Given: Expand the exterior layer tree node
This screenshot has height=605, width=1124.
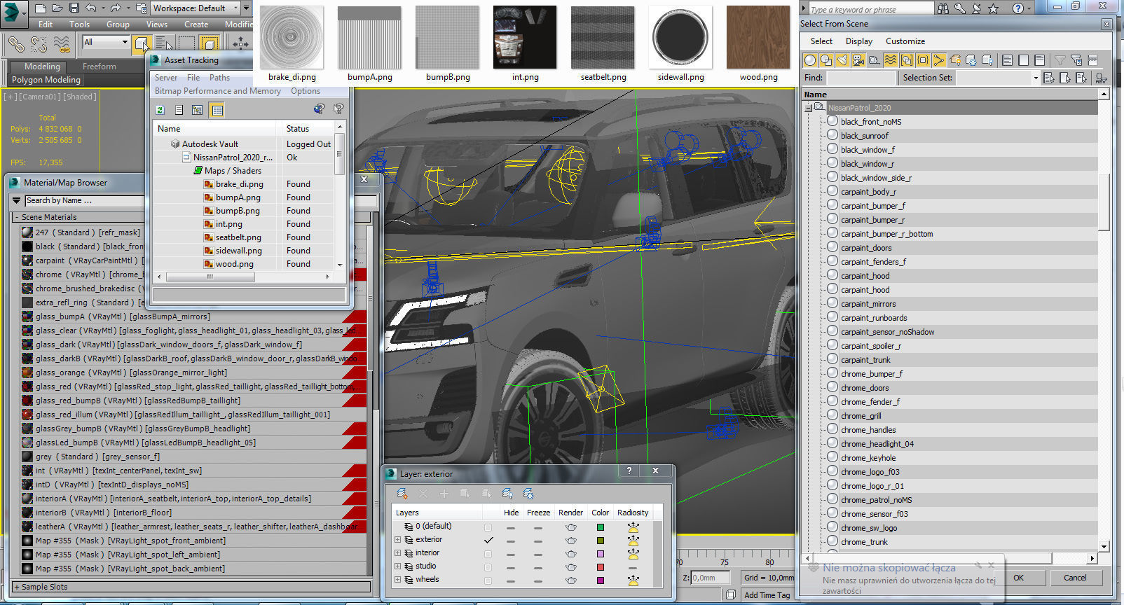Looking at the screenshot, I should (x=398, y=540).
